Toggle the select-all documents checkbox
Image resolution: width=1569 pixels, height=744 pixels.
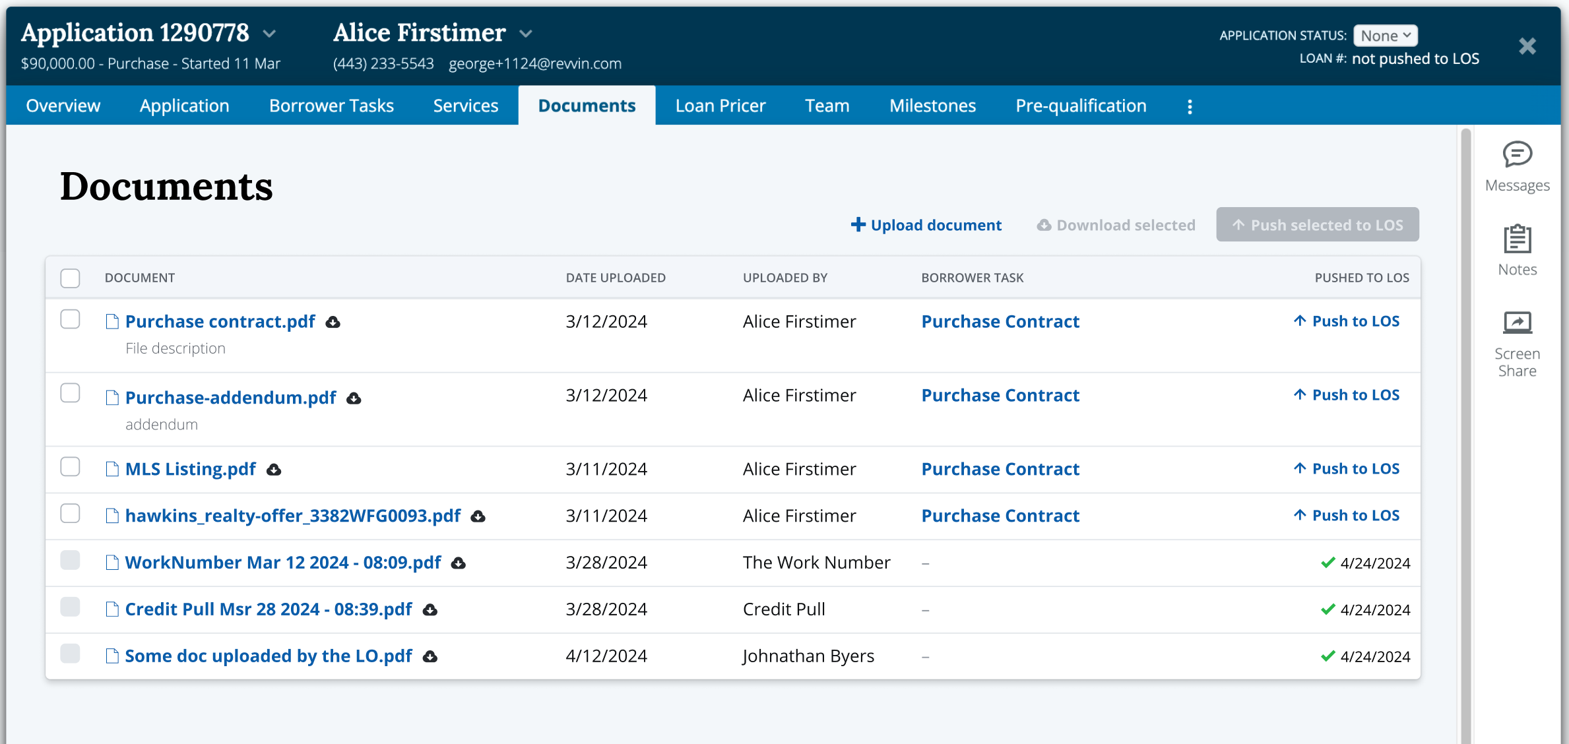[70, 278]
